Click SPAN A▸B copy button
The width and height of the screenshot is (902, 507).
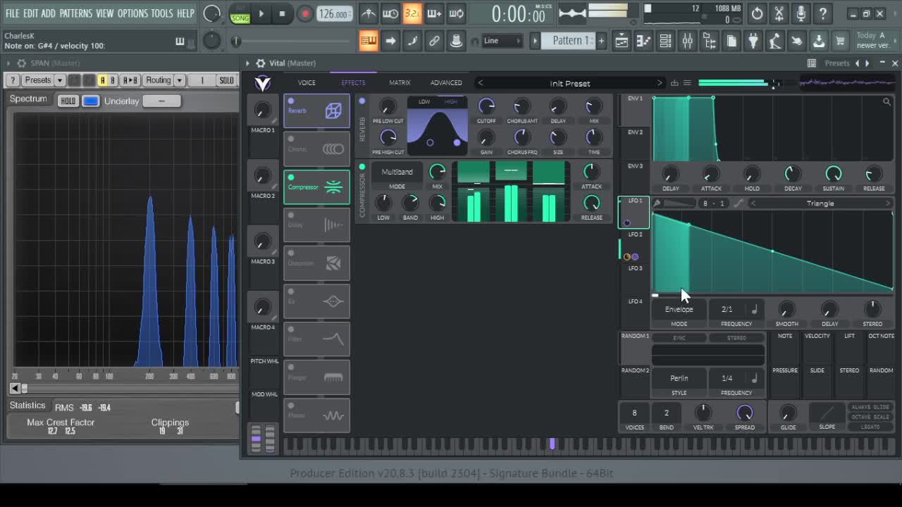pos(130,80)
